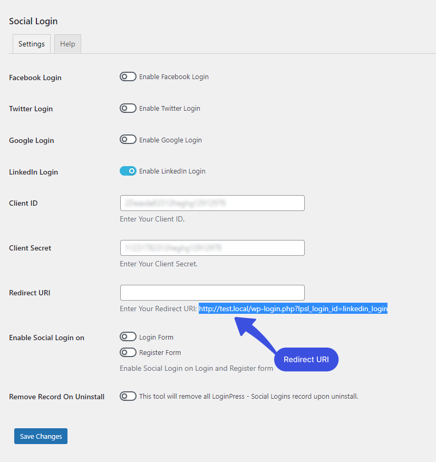The width and height of the screenshot is (436, 462).
Task: Click the 'Enable LinkedIn Login' label
Action: pyautogui.click(x=172, y=171)
